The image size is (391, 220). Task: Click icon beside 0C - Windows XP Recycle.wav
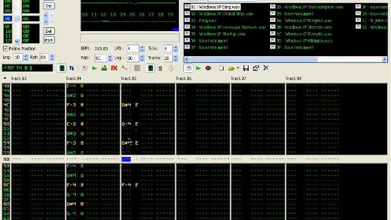tap(272, 34)
